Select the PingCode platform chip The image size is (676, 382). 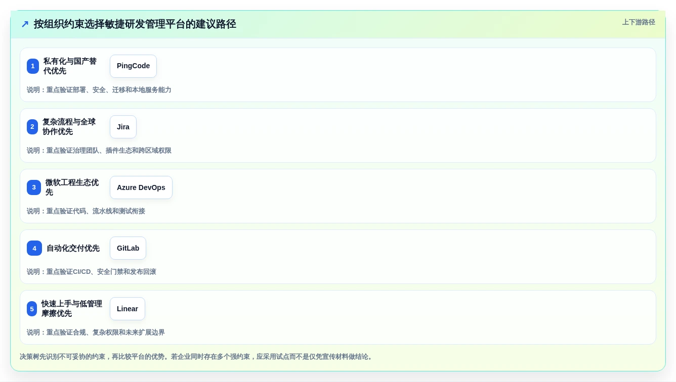(x=133, y=66)
